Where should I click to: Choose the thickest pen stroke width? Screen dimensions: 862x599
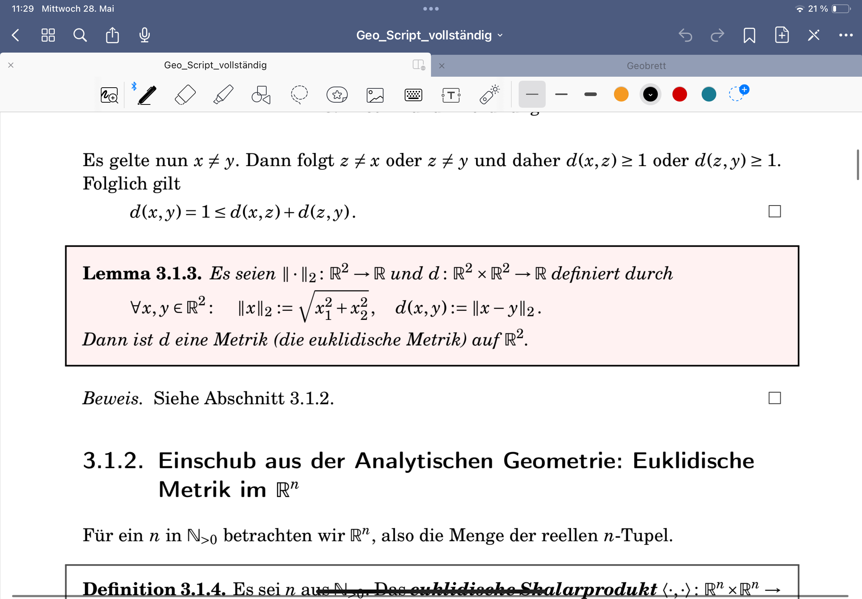pyautogui.click(x=590, y=94)
